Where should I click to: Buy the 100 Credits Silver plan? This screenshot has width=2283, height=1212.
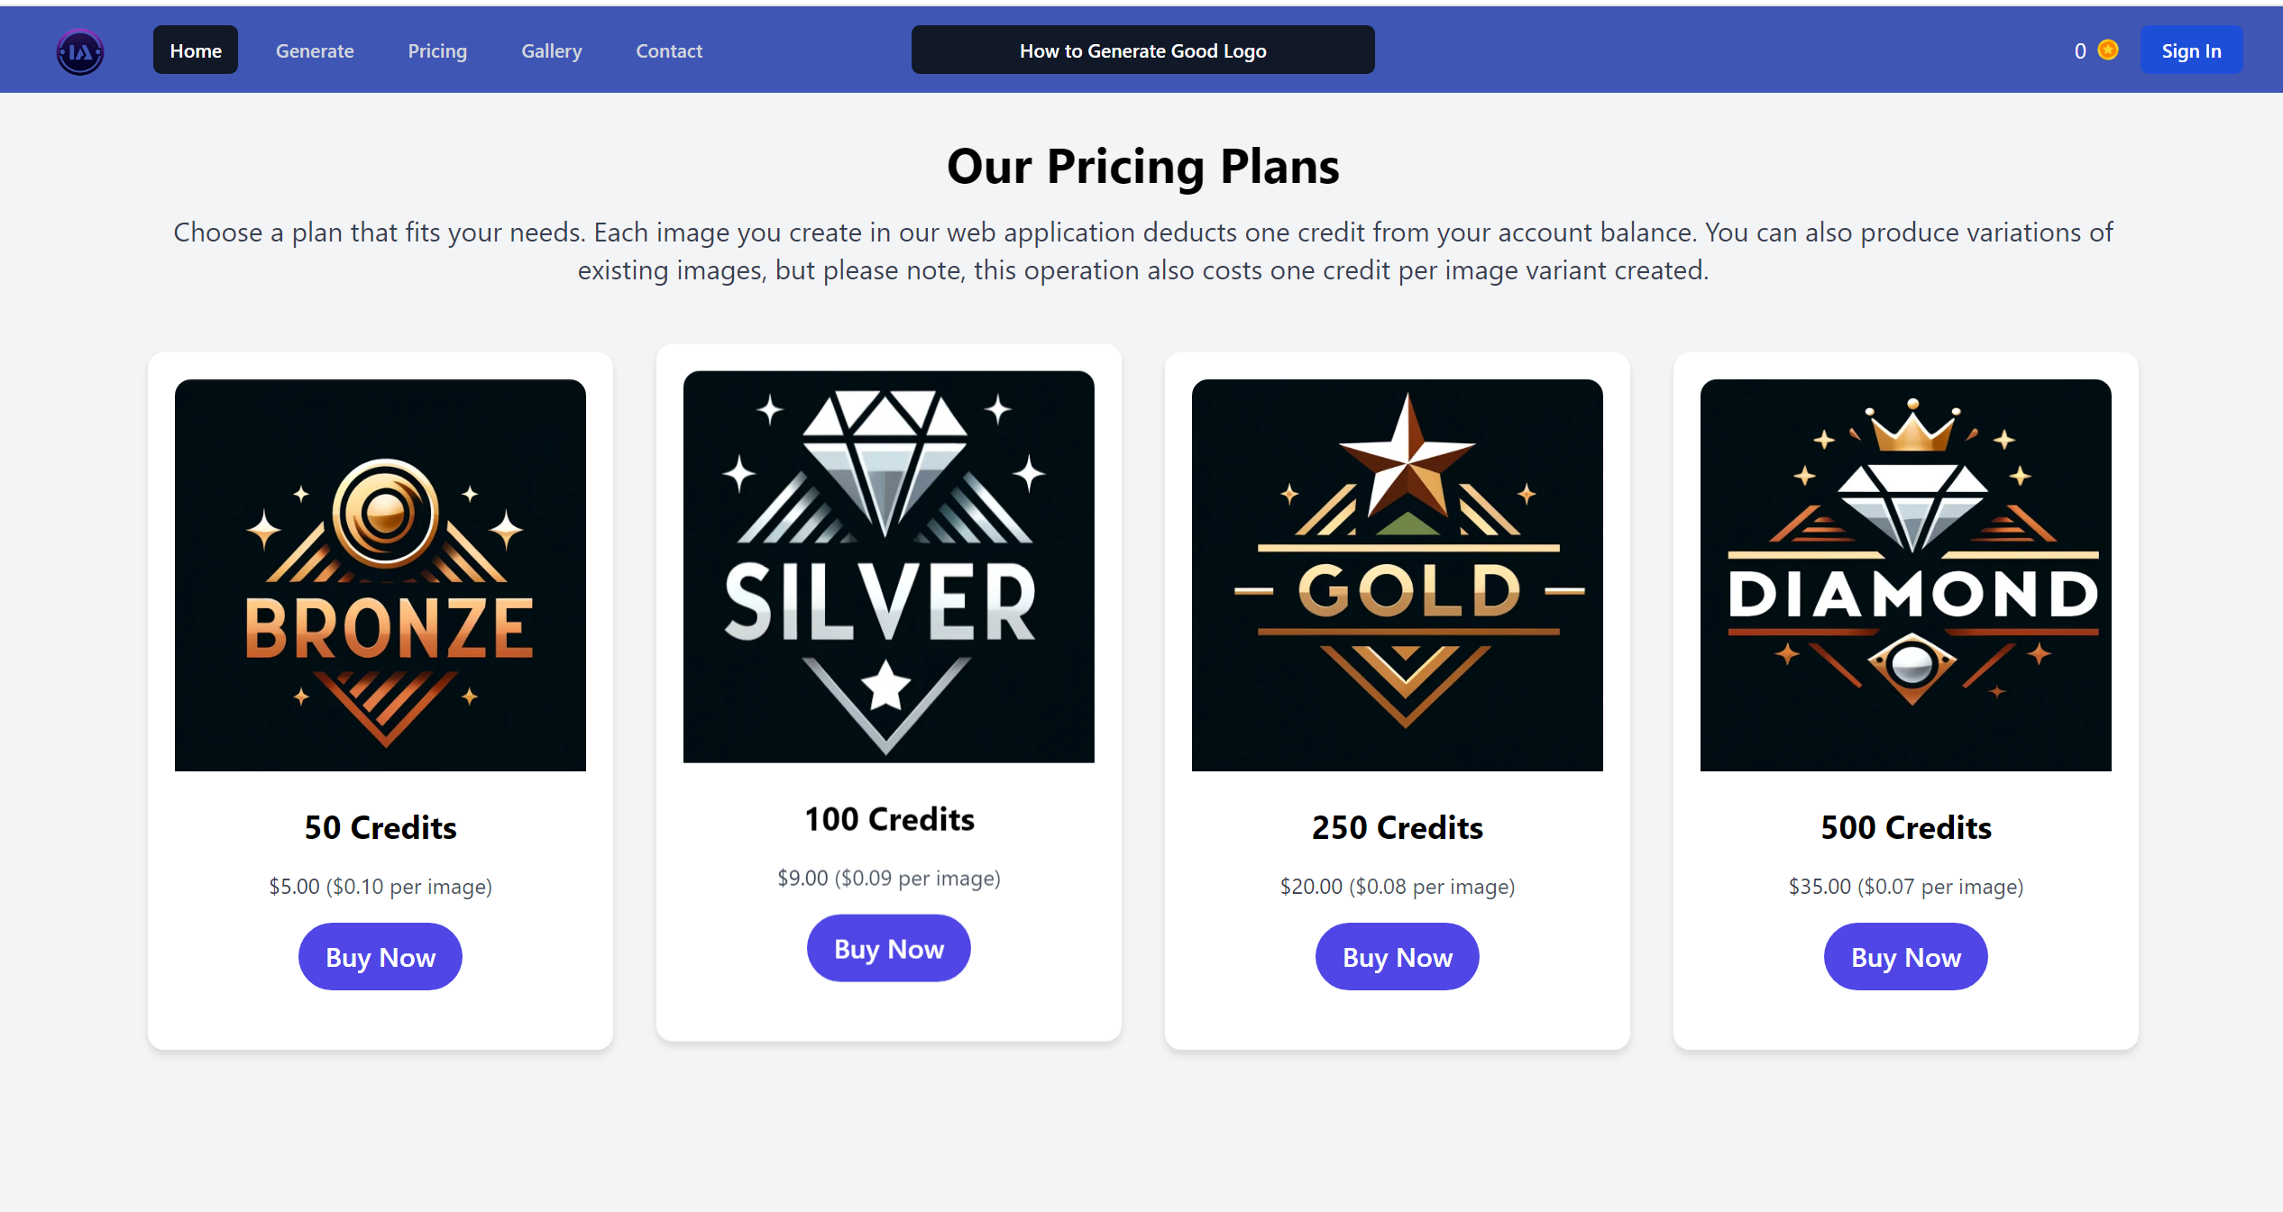click(889, 949)
